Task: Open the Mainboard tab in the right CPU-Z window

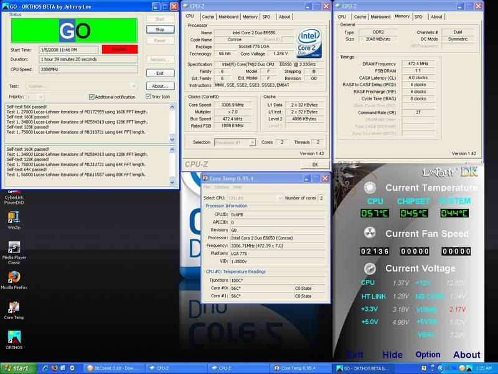Action: coord(380,17)
